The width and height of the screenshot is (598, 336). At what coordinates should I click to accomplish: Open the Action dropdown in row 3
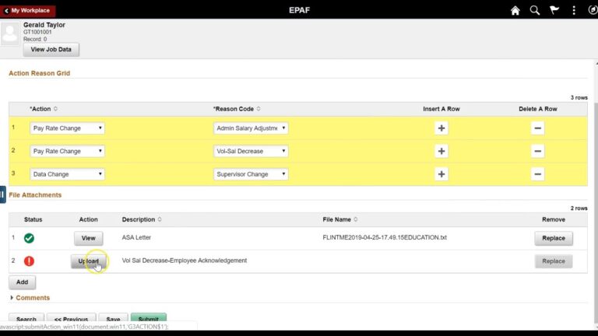67,174
